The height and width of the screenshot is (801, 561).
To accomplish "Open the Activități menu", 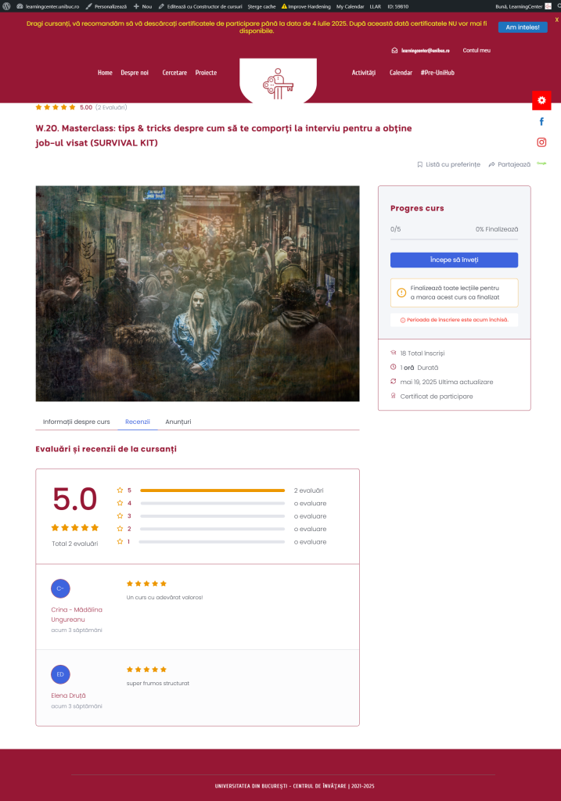I will tap(363, 73).
